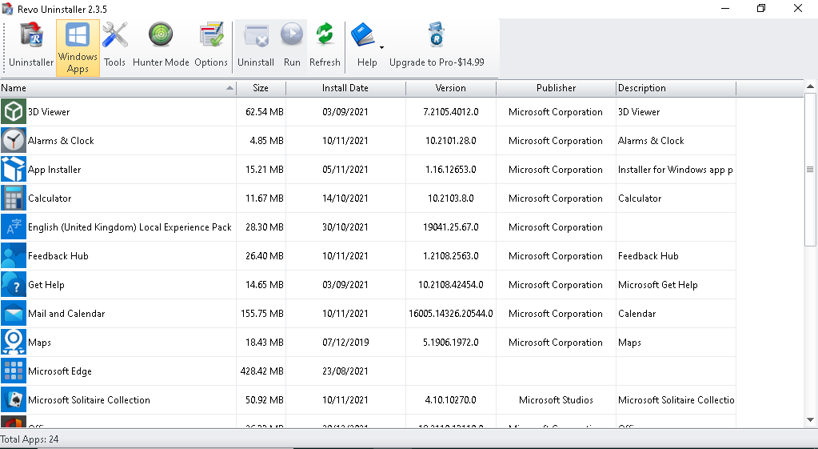
Task: Select the App Installer icon
Action: coord(14,169)
